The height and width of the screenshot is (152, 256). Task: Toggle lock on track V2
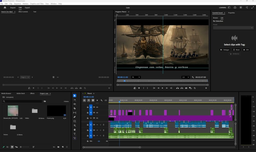click(x=87, y=118)
